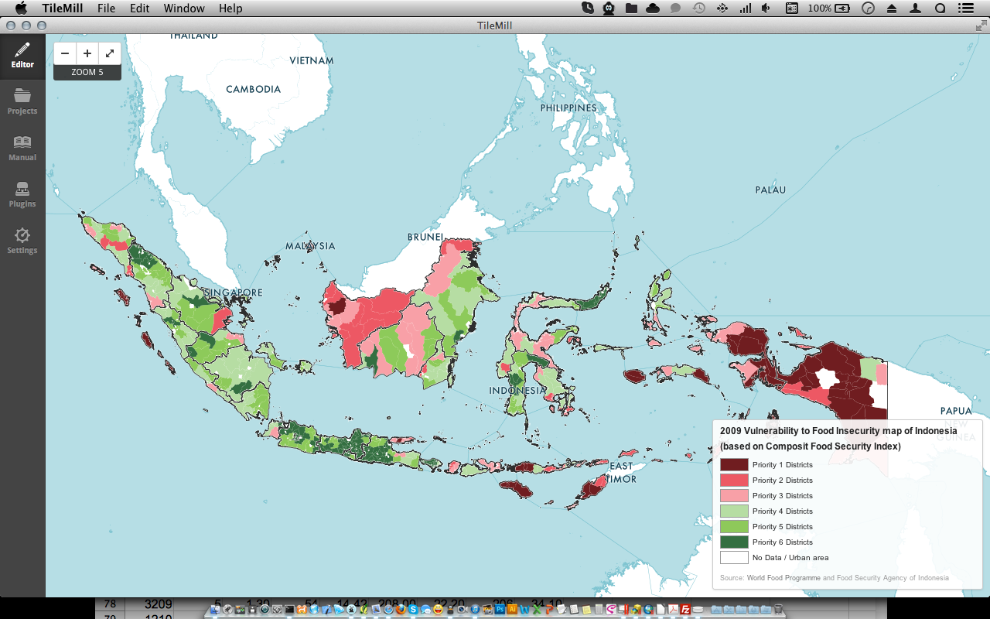Click the battery 100% status indicator
Viewport: 990px width, 619px height.
pos(828,8)
